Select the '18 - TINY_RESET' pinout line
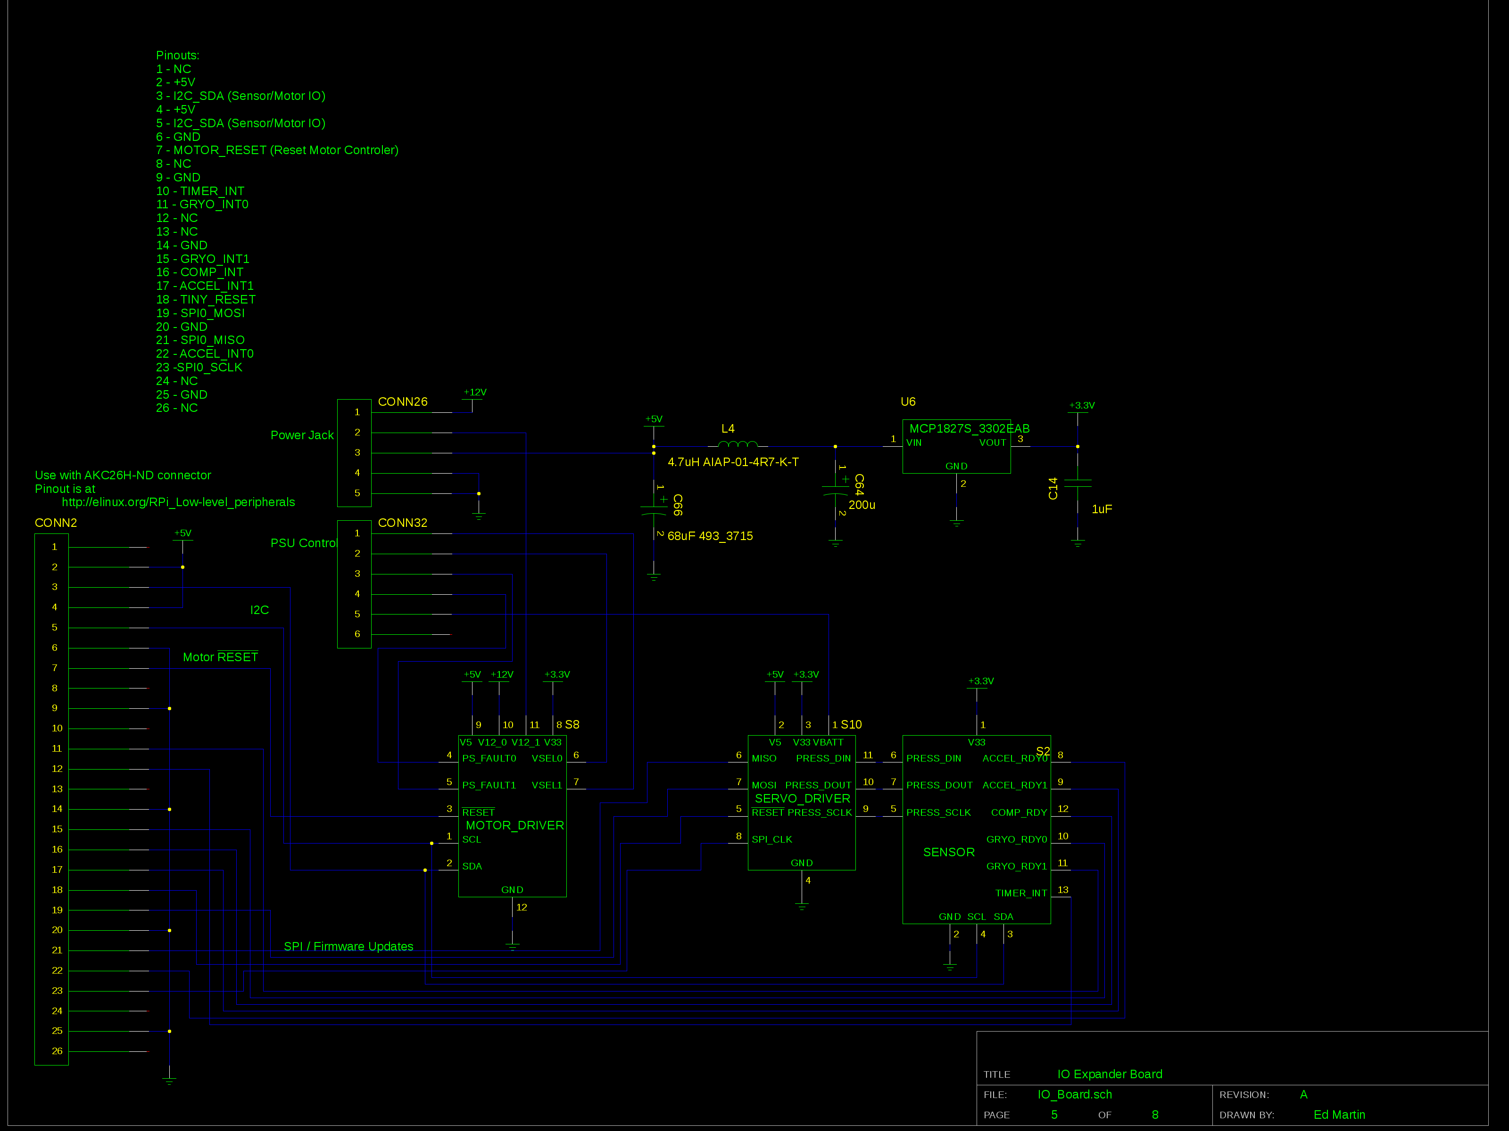 point(205,299)
